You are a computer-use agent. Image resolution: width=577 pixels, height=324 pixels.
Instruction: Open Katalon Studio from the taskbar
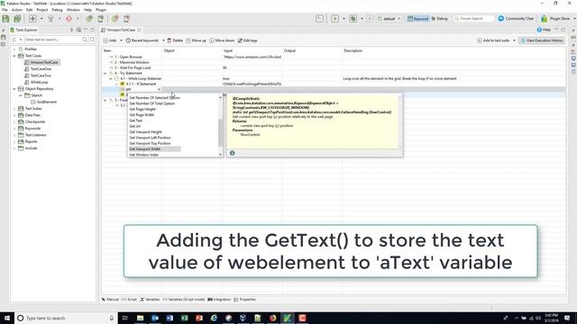click(x=288, y=318)
